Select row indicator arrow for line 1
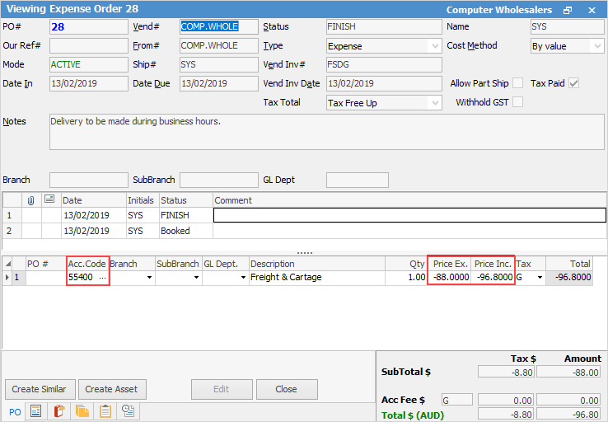This screenshot has height=422, width=608. click(7, 277)
